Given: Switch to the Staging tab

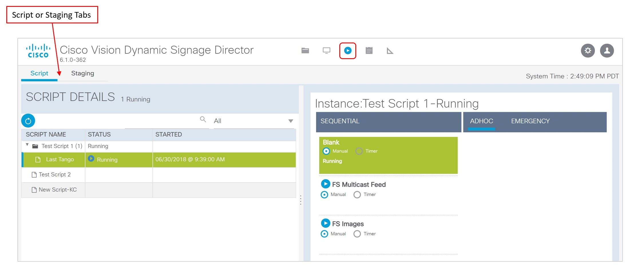Looking at the screenshot, I should pyautogui.click(x=83, y=73).
